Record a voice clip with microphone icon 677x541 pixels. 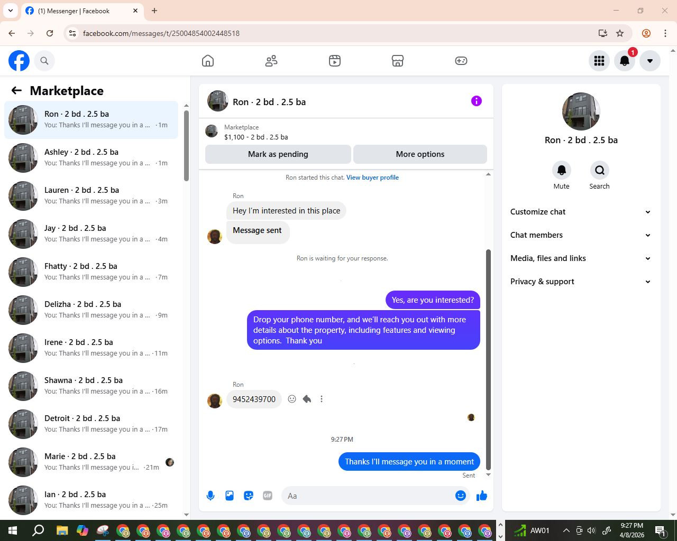[211, 496]
